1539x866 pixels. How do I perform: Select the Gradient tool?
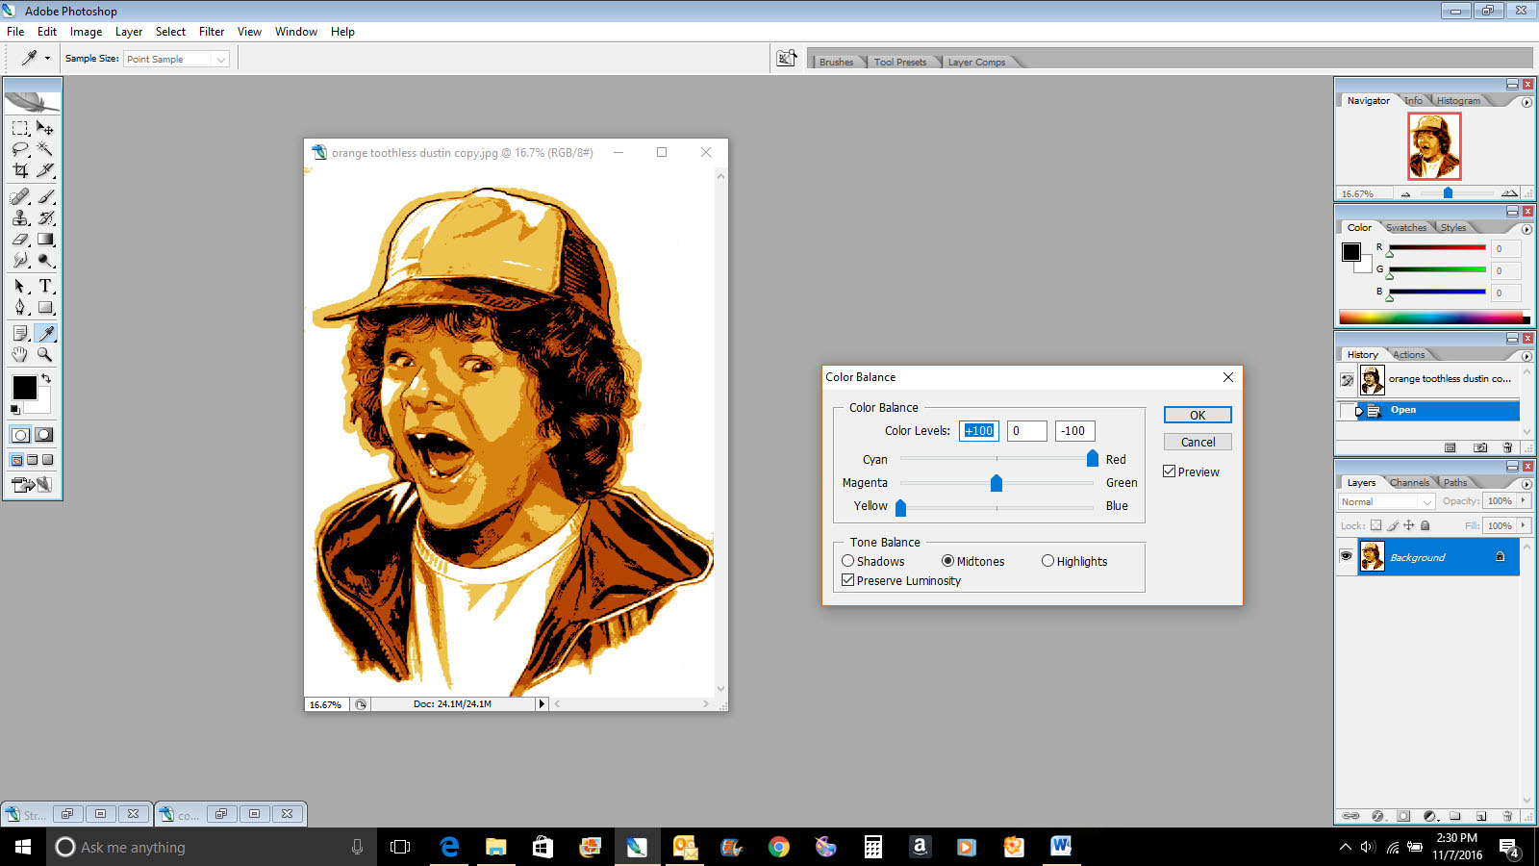click(x=45, y=239)
